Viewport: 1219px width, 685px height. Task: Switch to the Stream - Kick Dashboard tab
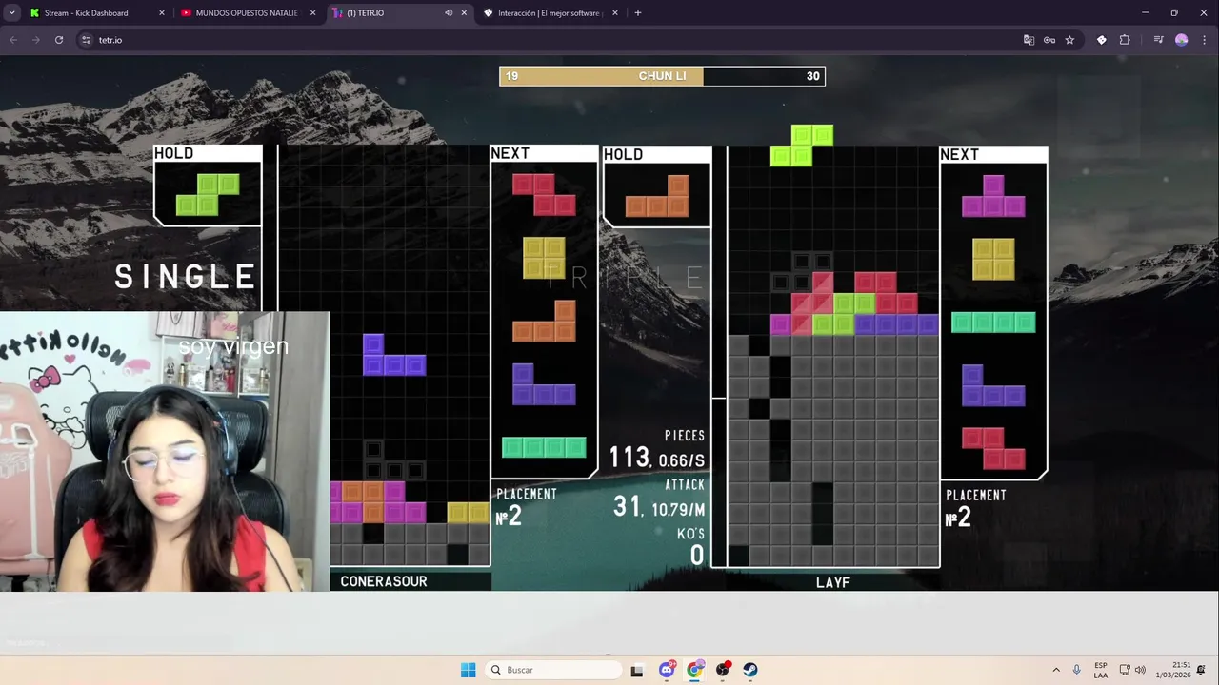coord(86,13)
